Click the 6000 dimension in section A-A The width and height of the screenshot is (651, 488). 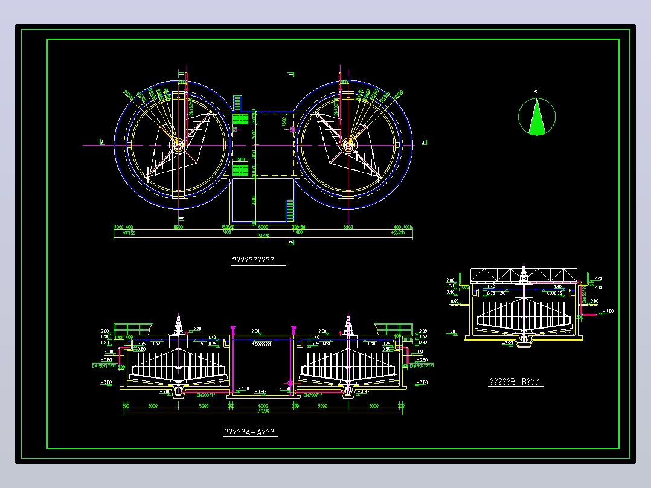[x=263, y=406]
